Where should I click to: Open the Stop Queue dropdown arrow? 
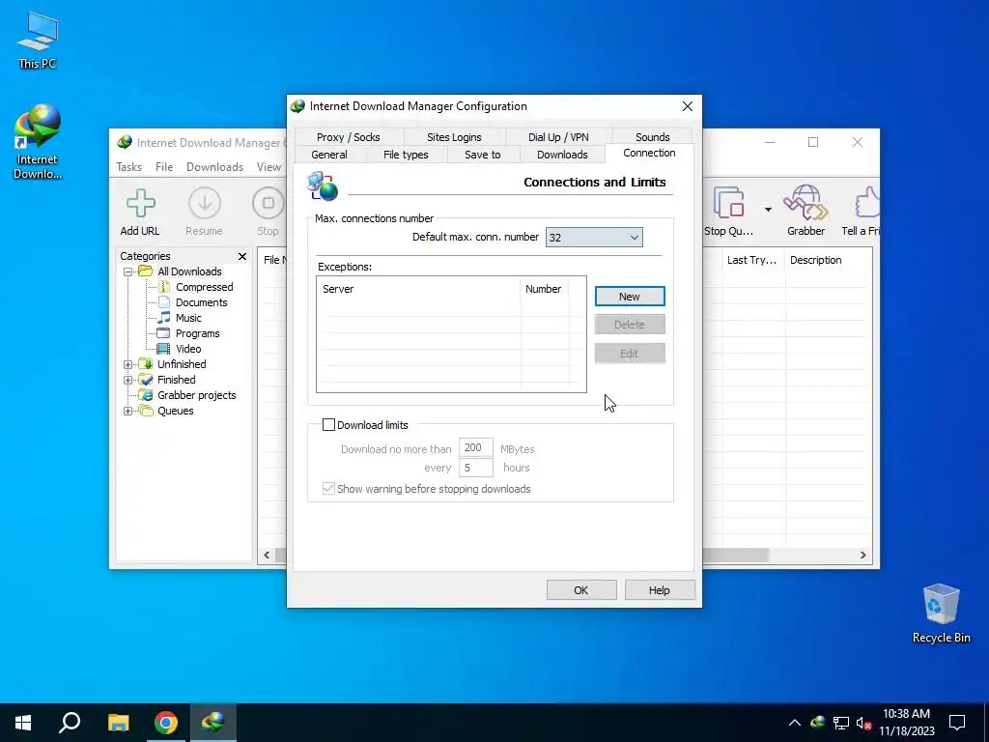768,210
